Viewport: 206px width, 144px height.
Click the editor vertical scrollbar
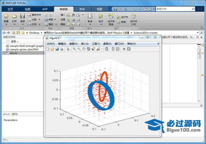[199, 54]
